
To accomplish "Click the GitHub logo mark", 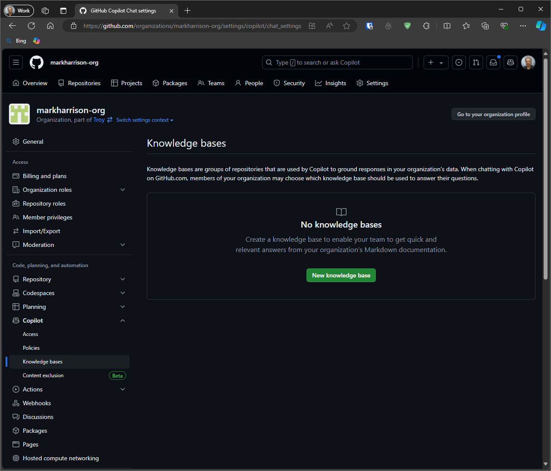I will 36,62.
